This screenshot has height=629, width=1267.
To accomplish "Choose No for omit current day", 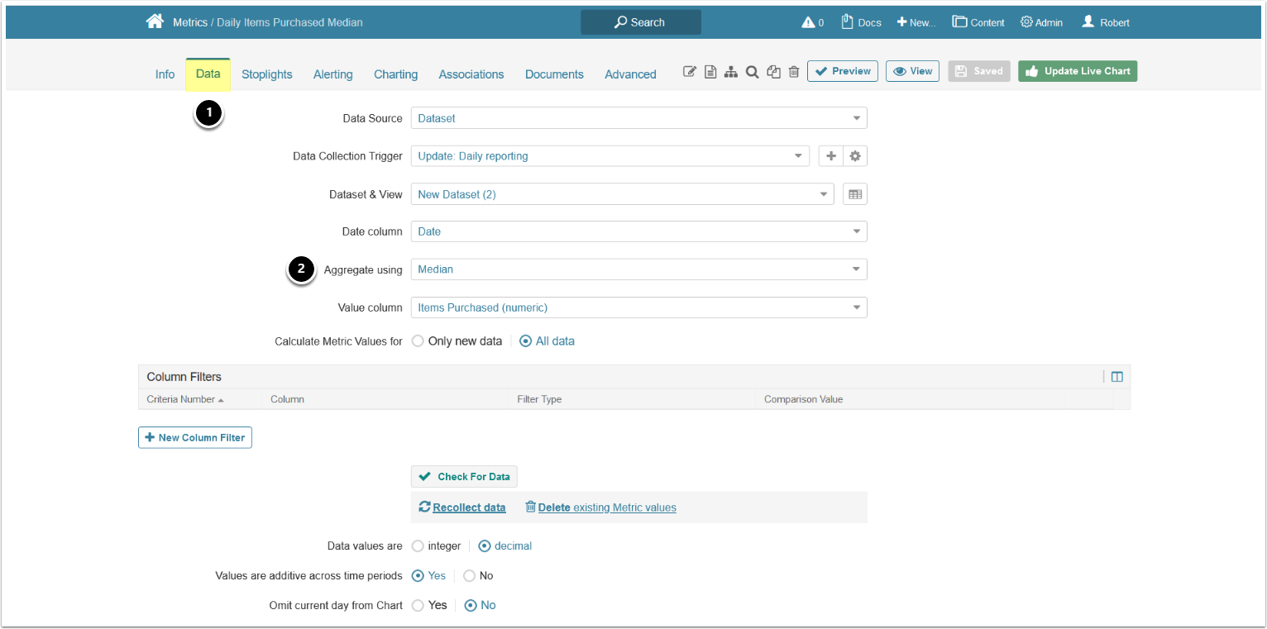I will click(x=471, y=606).
